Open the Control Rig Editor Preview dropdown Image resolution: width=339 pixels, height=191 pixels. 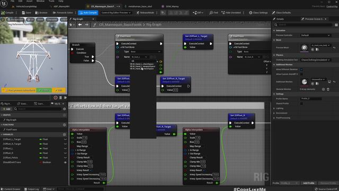click(x=116, y=13)
